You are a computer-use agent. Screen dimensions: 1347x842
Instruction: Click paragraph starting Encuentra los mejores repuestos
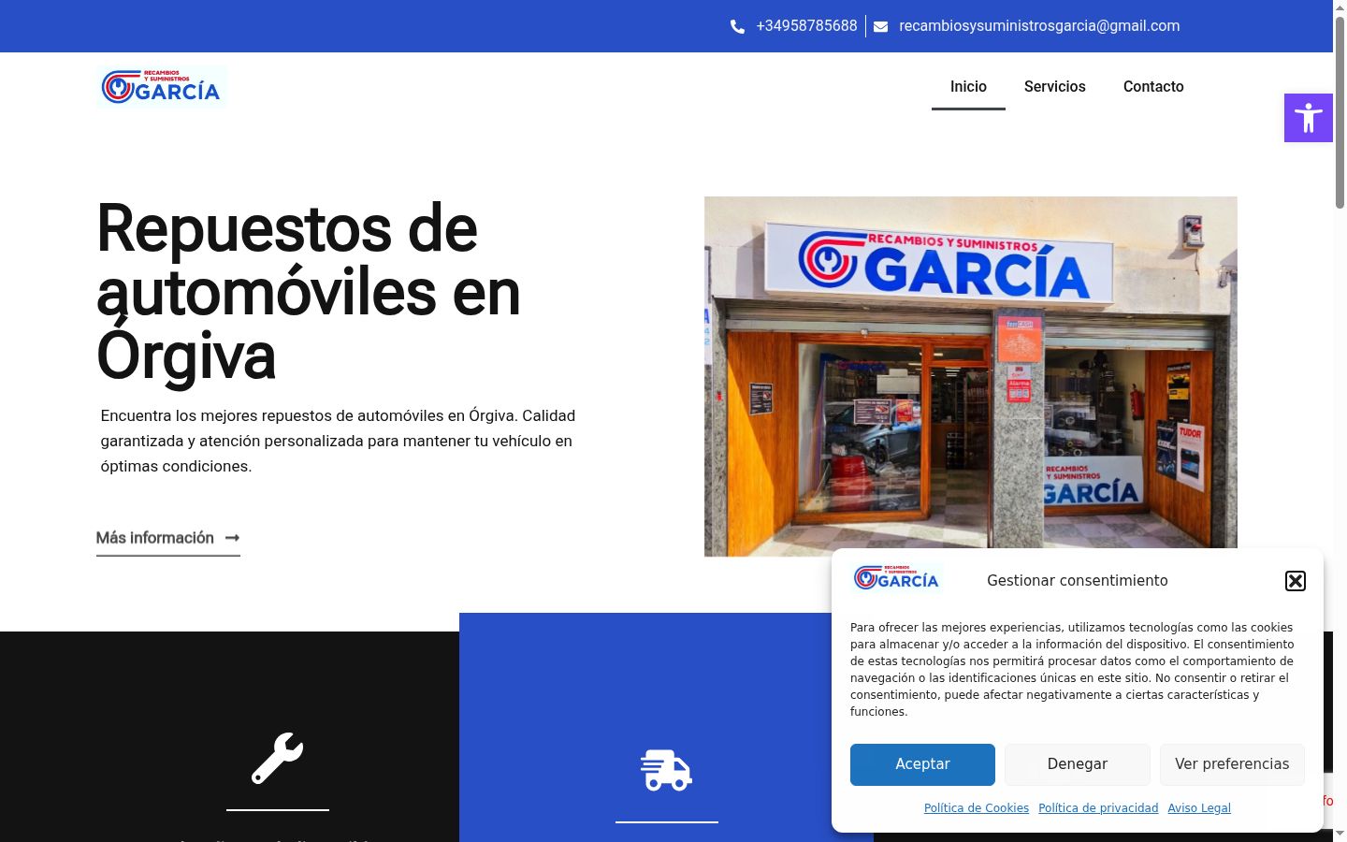[x=338, y=441]
